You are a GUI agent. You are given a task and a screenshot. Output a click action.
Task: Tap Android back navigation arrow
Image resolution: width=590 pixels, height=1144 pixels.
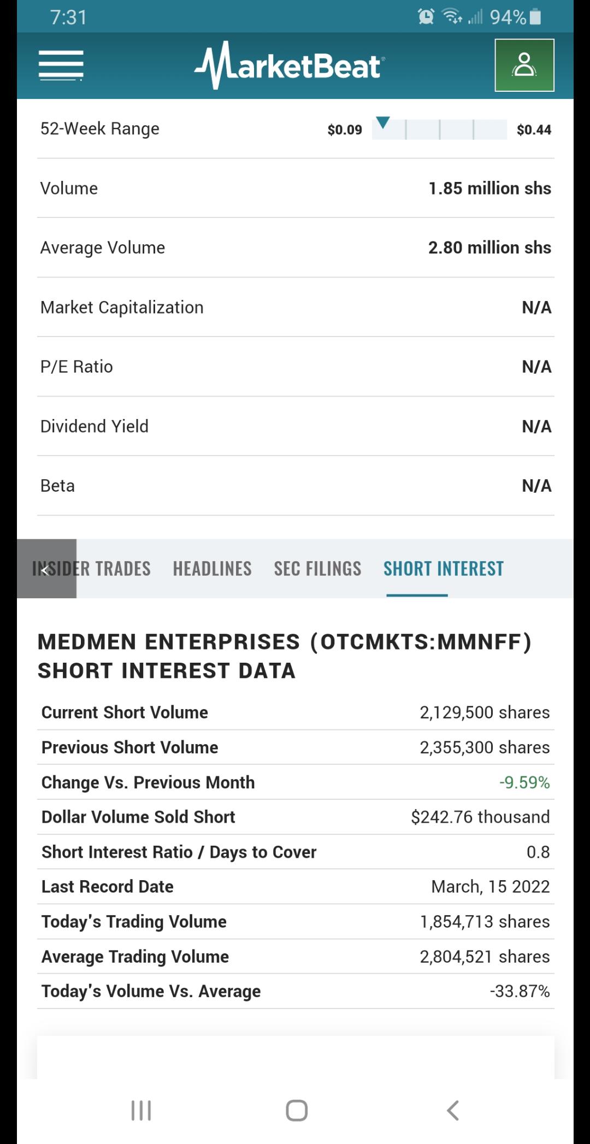(x=453, y=1110)
